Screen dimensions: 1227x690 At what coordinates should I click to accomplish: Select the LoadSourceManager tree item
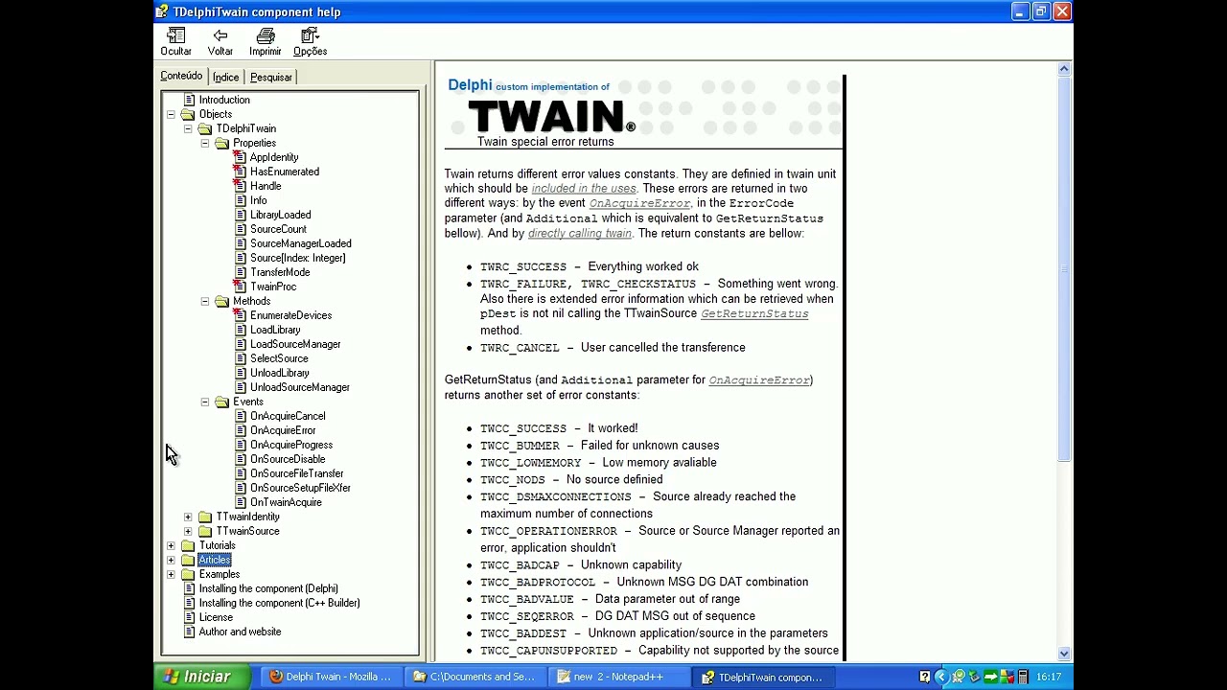point(295,344)
